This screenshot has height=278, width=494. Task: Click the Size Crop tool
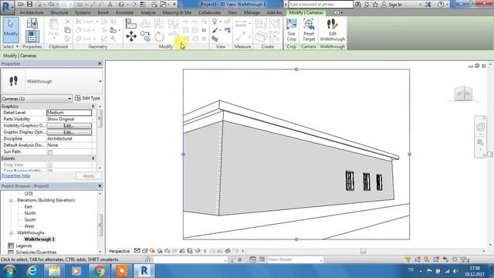click(x=292, y=30)
